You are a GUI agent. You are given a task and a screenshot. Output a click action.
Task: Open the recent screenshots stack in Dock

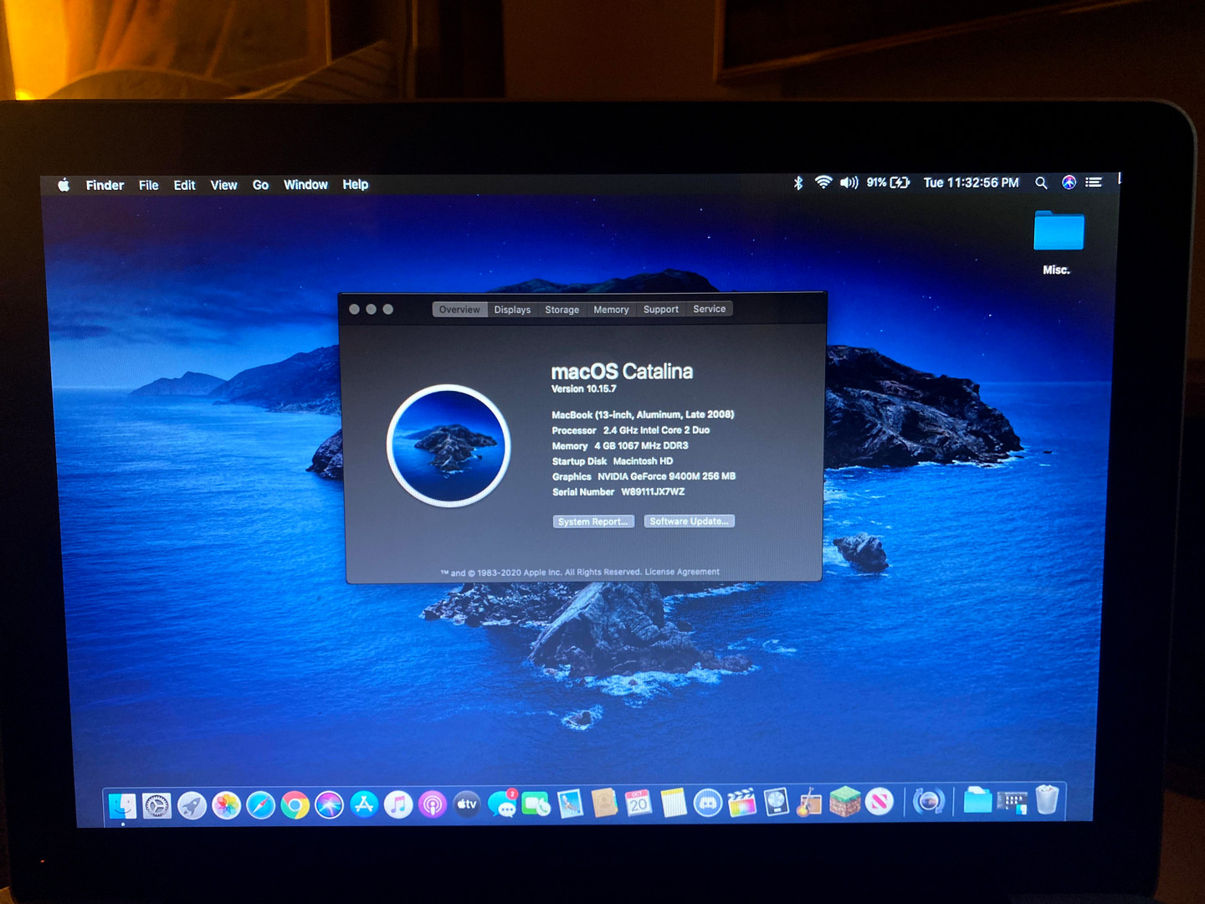pos(1012,801)
